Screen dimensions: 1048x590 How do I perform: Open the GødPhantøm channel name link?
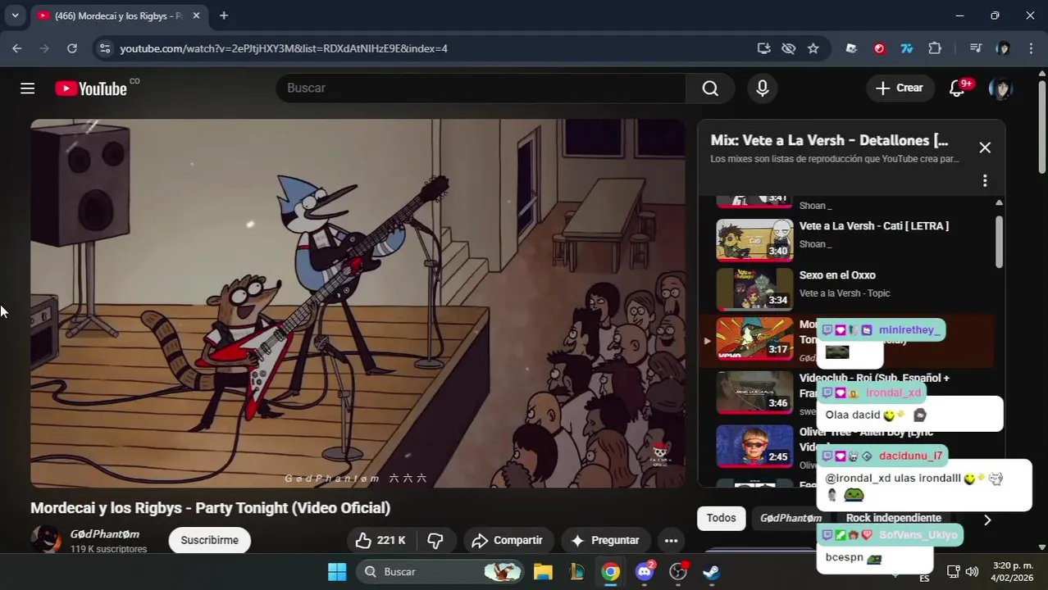click(105, 534)
